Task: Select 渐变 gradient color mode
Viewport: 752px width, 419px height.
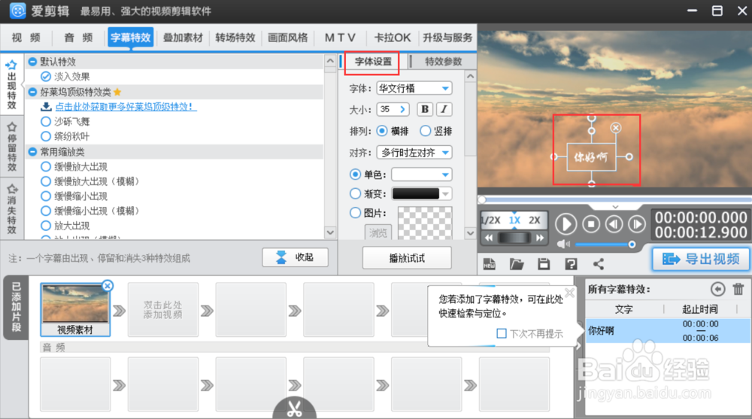Action: point(356,193)
